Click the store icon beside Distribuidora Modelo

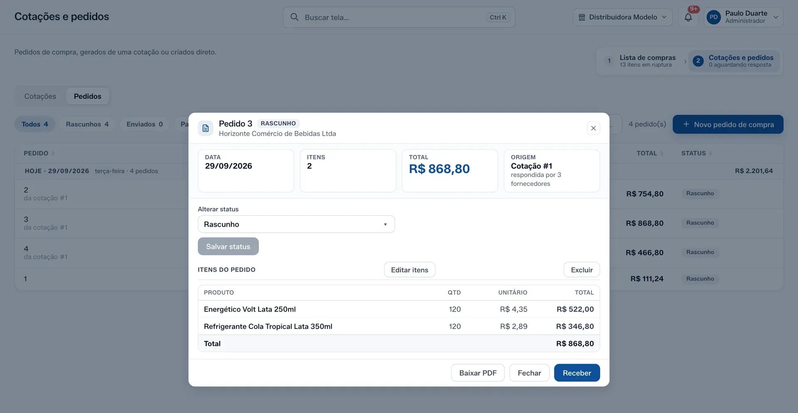click(582, 17)
